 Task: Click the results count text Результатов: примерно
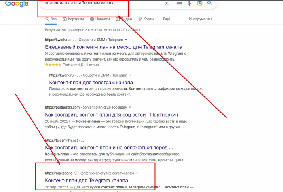[93, 30]
